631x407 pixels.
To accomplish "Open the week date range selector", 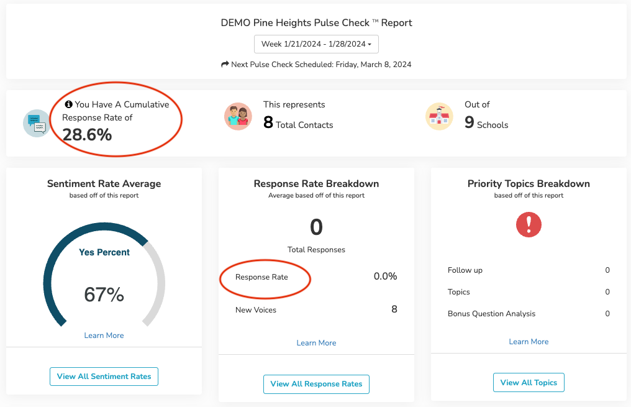I will [x=316, y=44].
